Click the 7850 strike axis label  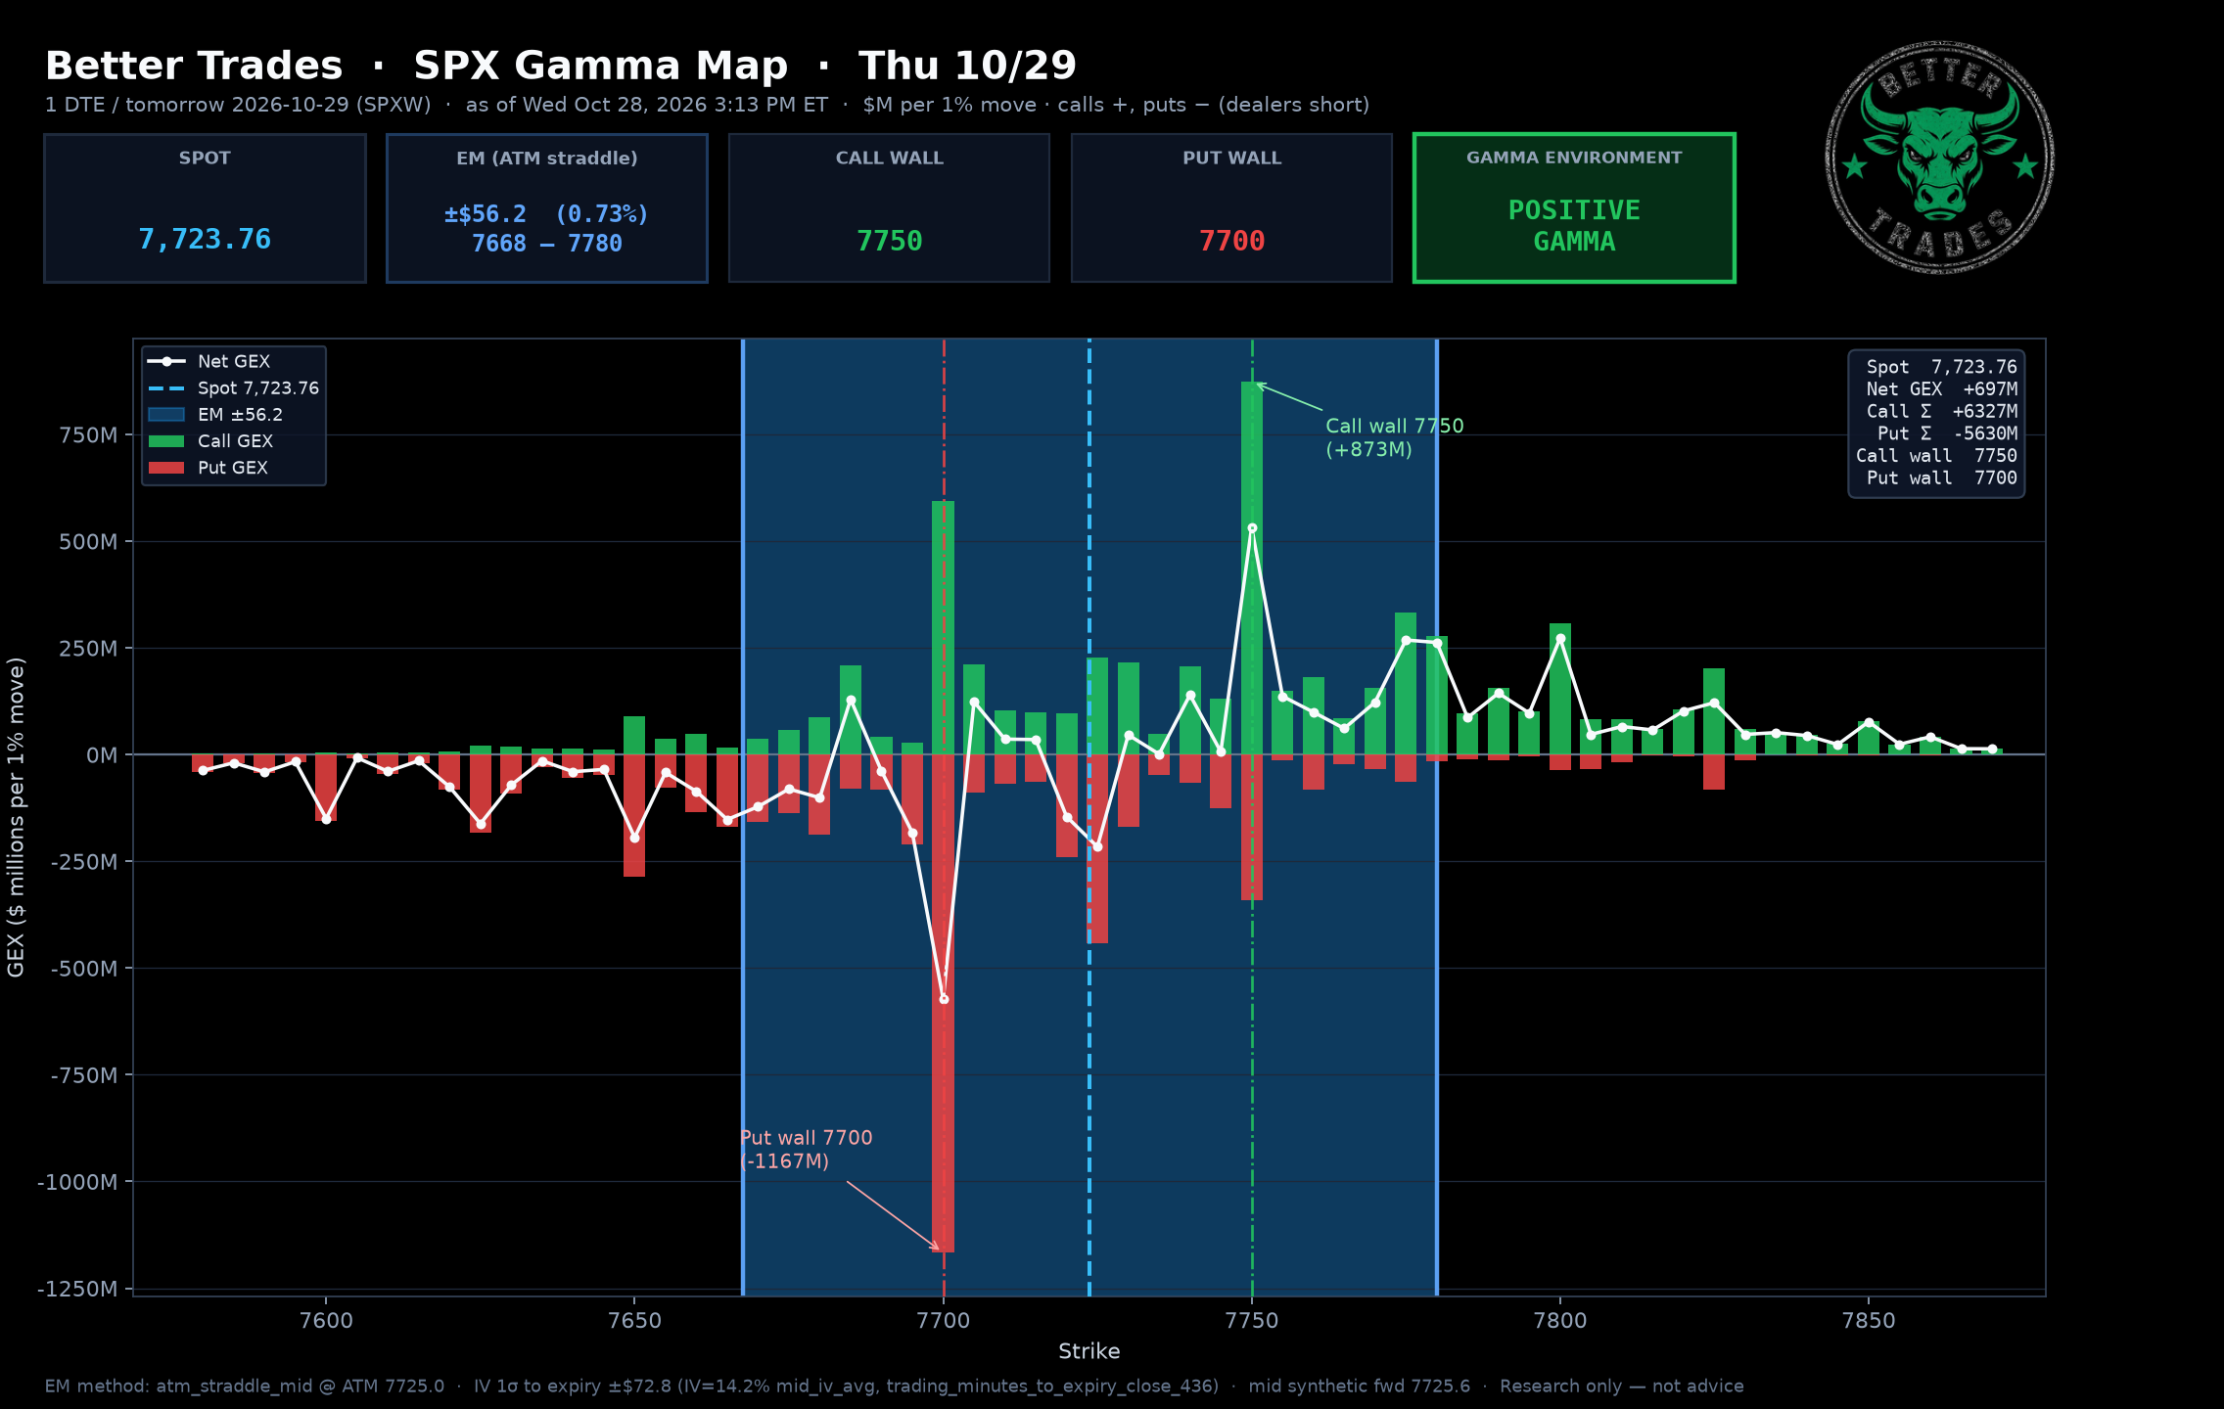[x=1869, y=1321]
